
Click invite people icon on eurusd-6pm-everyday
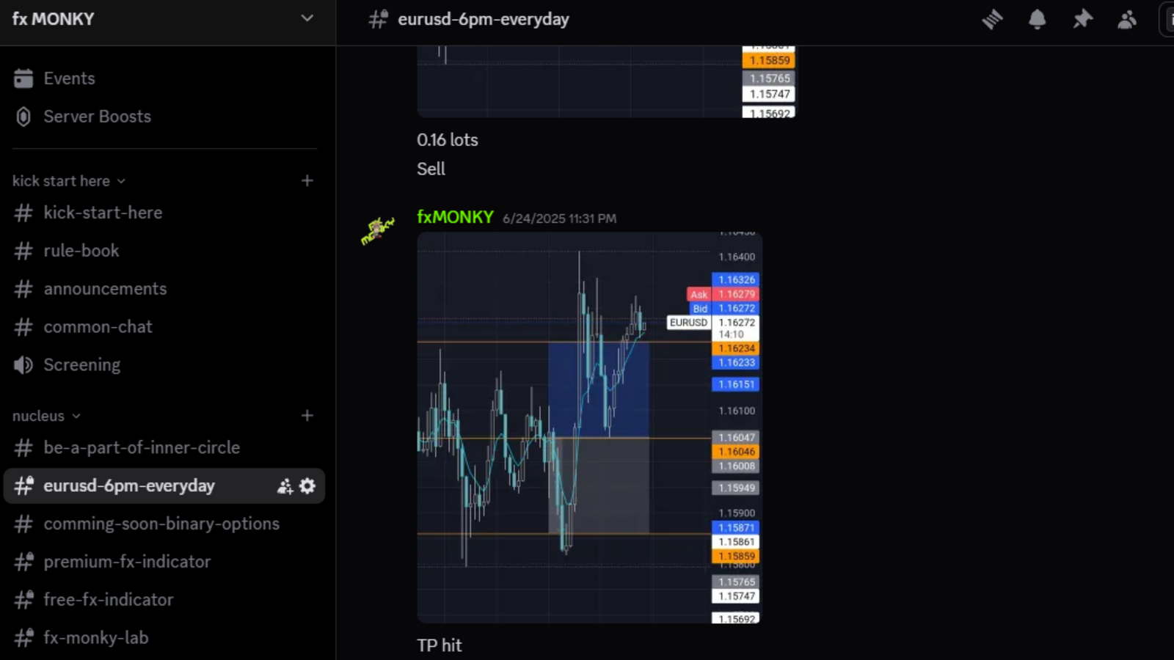(x=285, y=486)
